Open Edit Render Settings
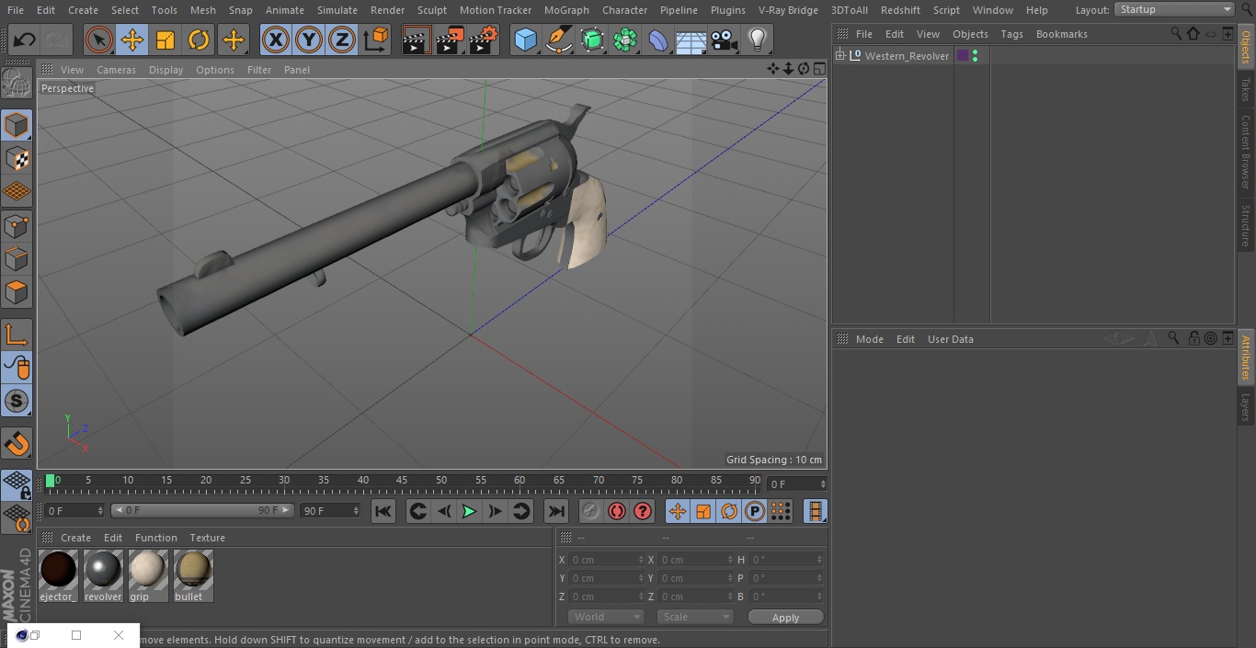1256x648 pixels. point(484,40)
